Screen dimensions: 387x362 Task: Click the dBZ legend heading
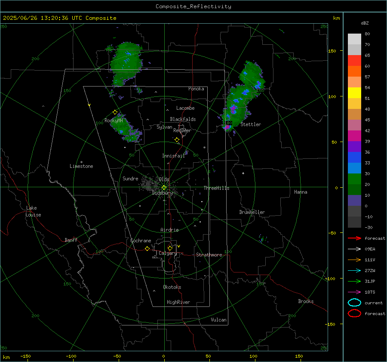(365, 23)
